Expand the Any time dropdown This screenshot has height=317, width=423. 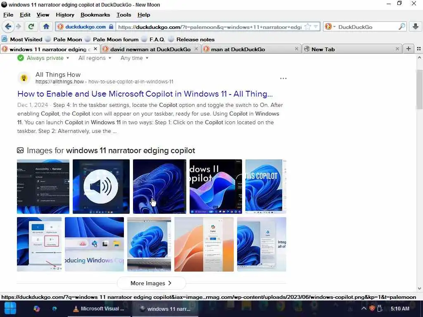(x=134, y=58)
